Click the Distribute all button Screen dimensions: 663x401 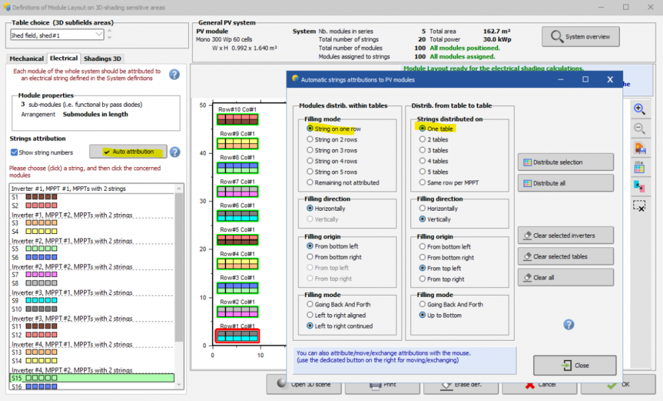pos(566,183)
